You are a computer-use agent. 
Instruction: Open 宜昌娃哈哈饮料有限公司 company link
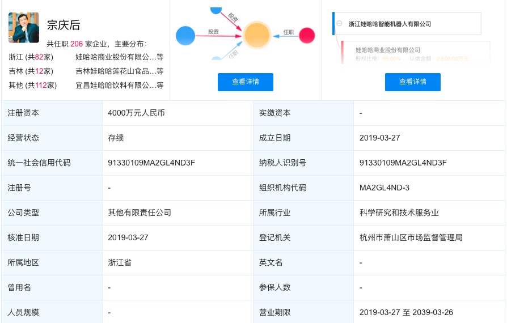(116, 85)
